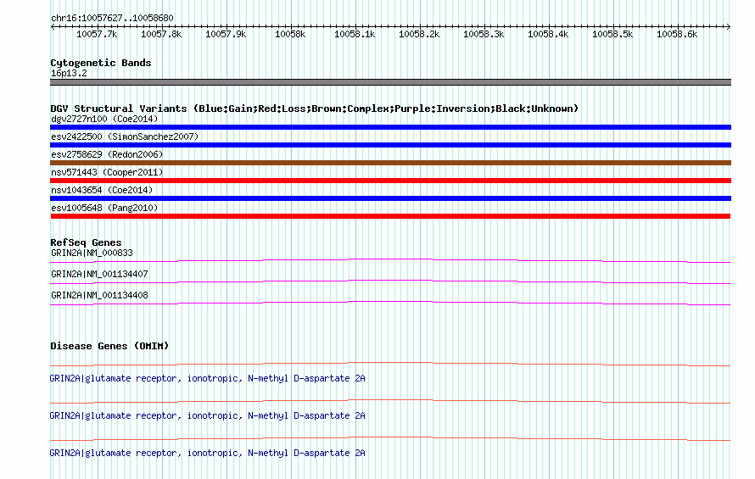
Task: Open the nsv1043654 (Coe2014) variant label
Action: pyautogui.click(x=102, y=190)
